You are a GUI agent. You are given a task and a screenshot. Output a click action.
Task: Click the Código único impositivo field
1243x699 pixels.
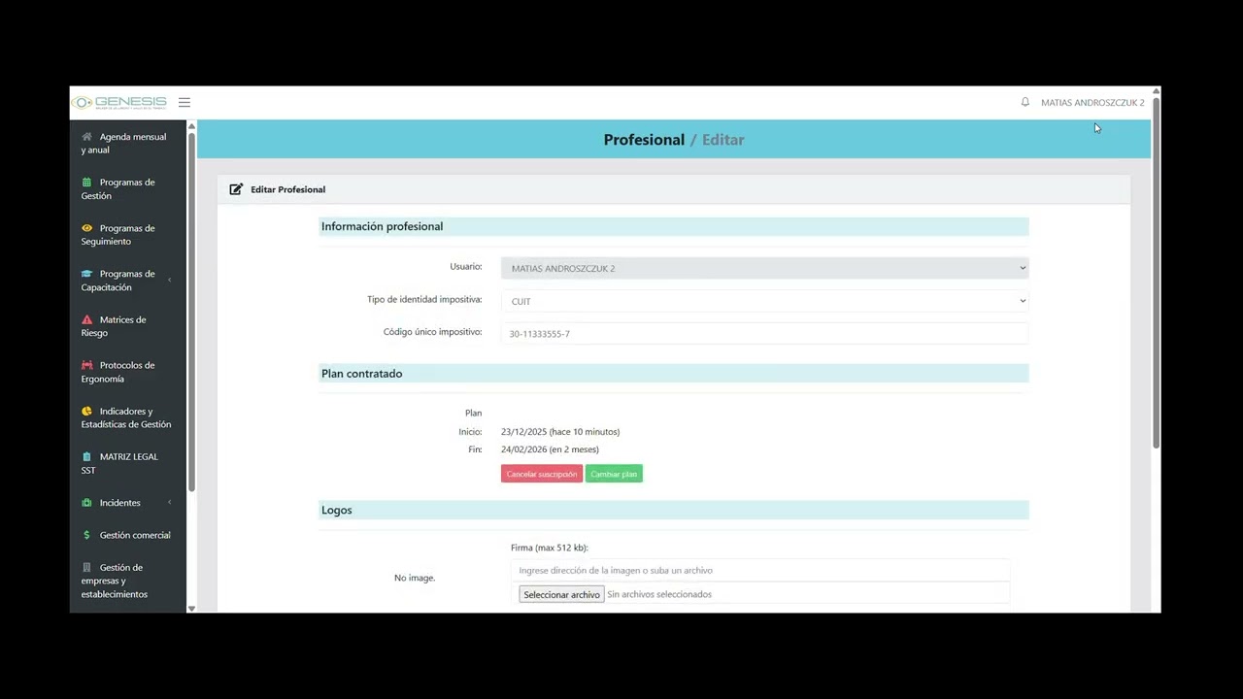(x=764, y=333)
